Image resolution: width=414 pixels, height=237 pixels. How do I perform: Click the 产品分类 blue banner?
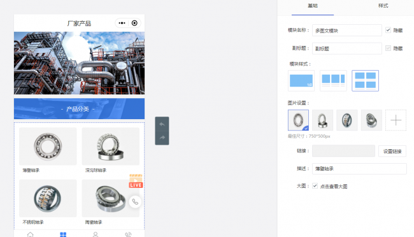(x=79, y=109)
